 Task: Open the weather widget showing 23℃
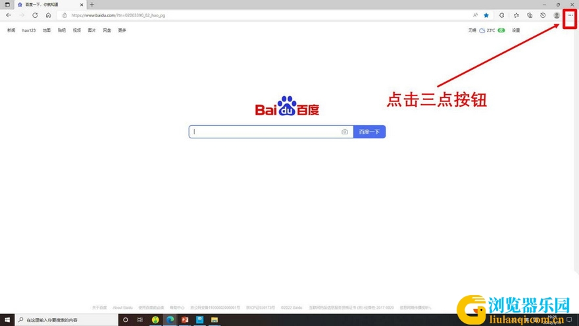[486, 30]
